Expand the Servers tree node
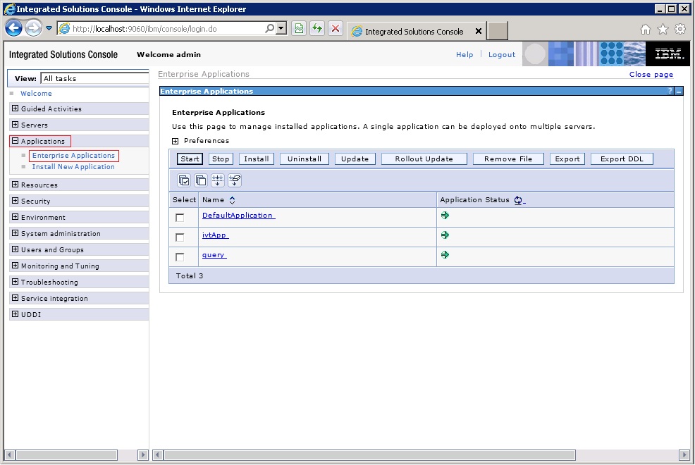The image size is (695, 465). click(x=15, y=125)
